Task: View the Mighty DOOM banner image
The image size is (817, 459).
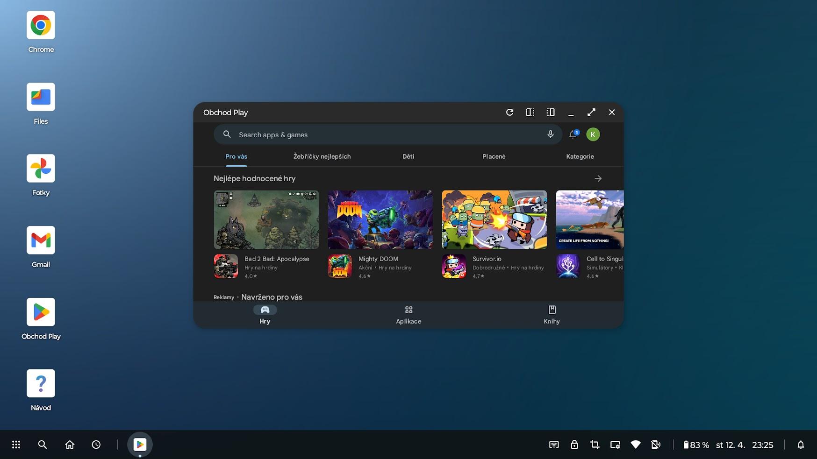Action: [x=380, y=219]
